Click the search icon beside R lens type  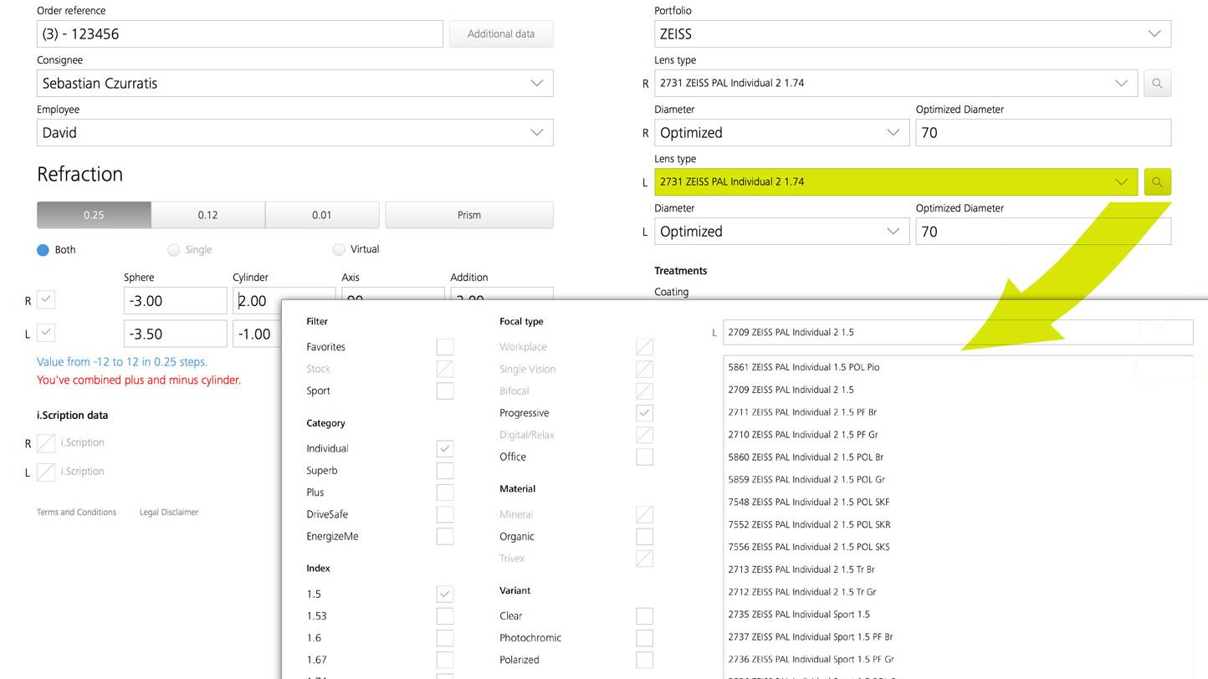click(x=1157, y=84)
